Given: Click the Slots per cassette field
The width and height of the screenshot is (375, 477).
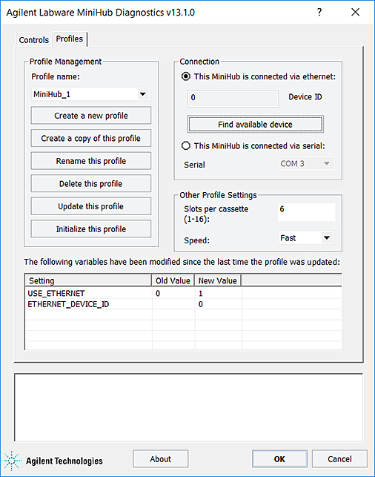Looking at the screenshot, I should point(307,211).
